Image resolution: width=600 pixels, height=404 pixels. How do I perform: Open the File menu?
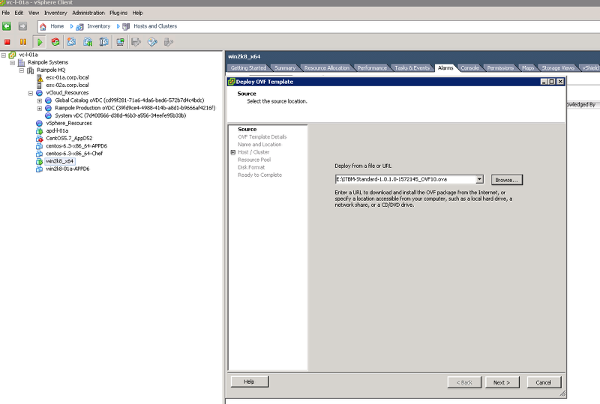click(x=6, y=13)
